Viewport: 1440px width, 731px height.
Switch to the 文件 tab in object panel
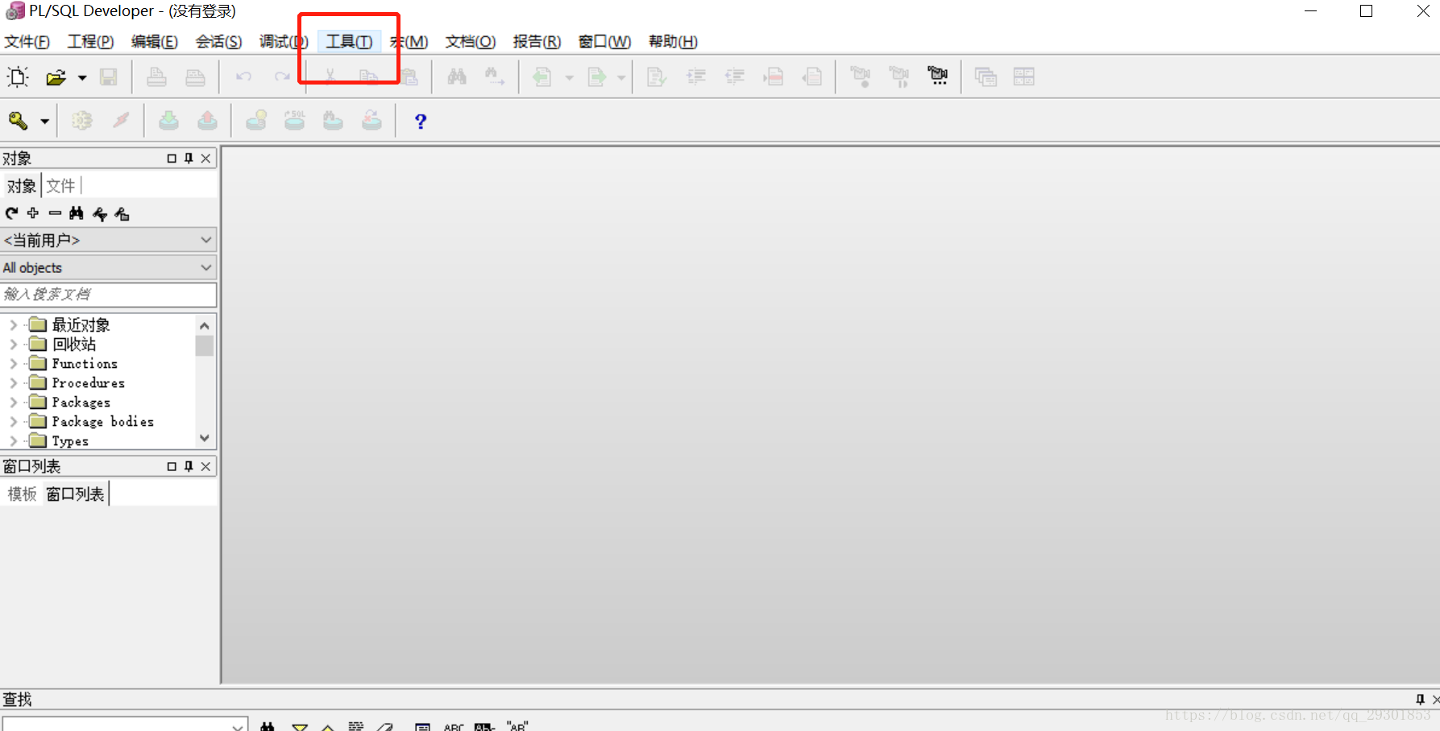pos(60,186)
